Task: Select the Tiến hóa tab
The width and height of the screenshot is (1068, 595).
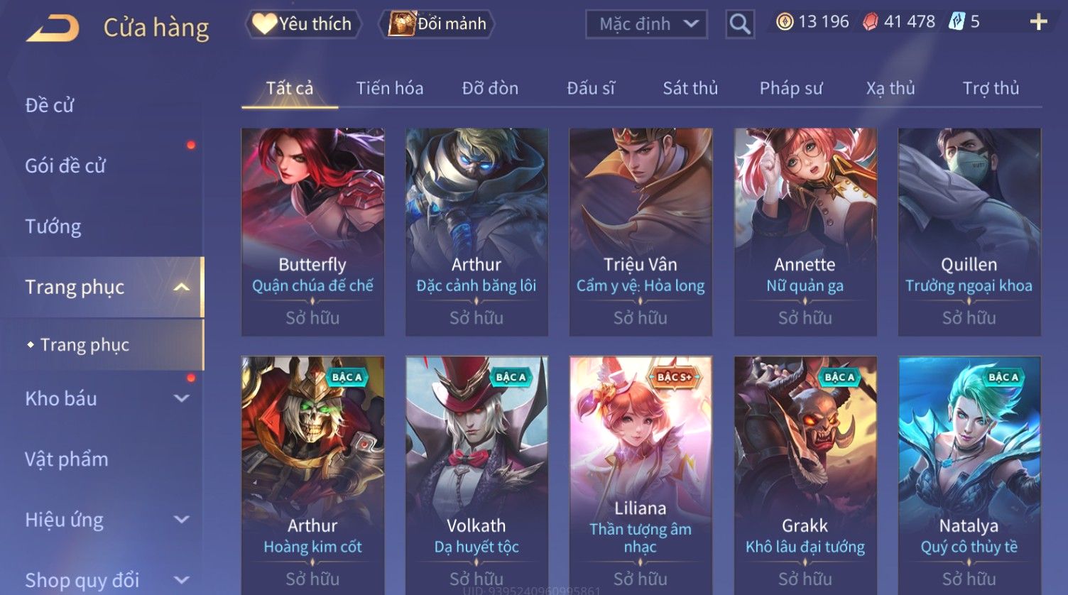Action: [x=390, y=88]
